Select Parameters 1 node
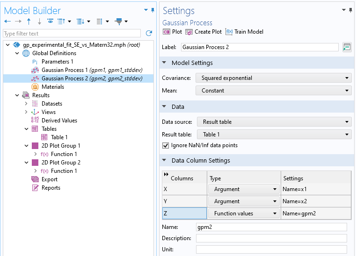The width and height of the screenshot is (356, 256). tap(57, 62)
